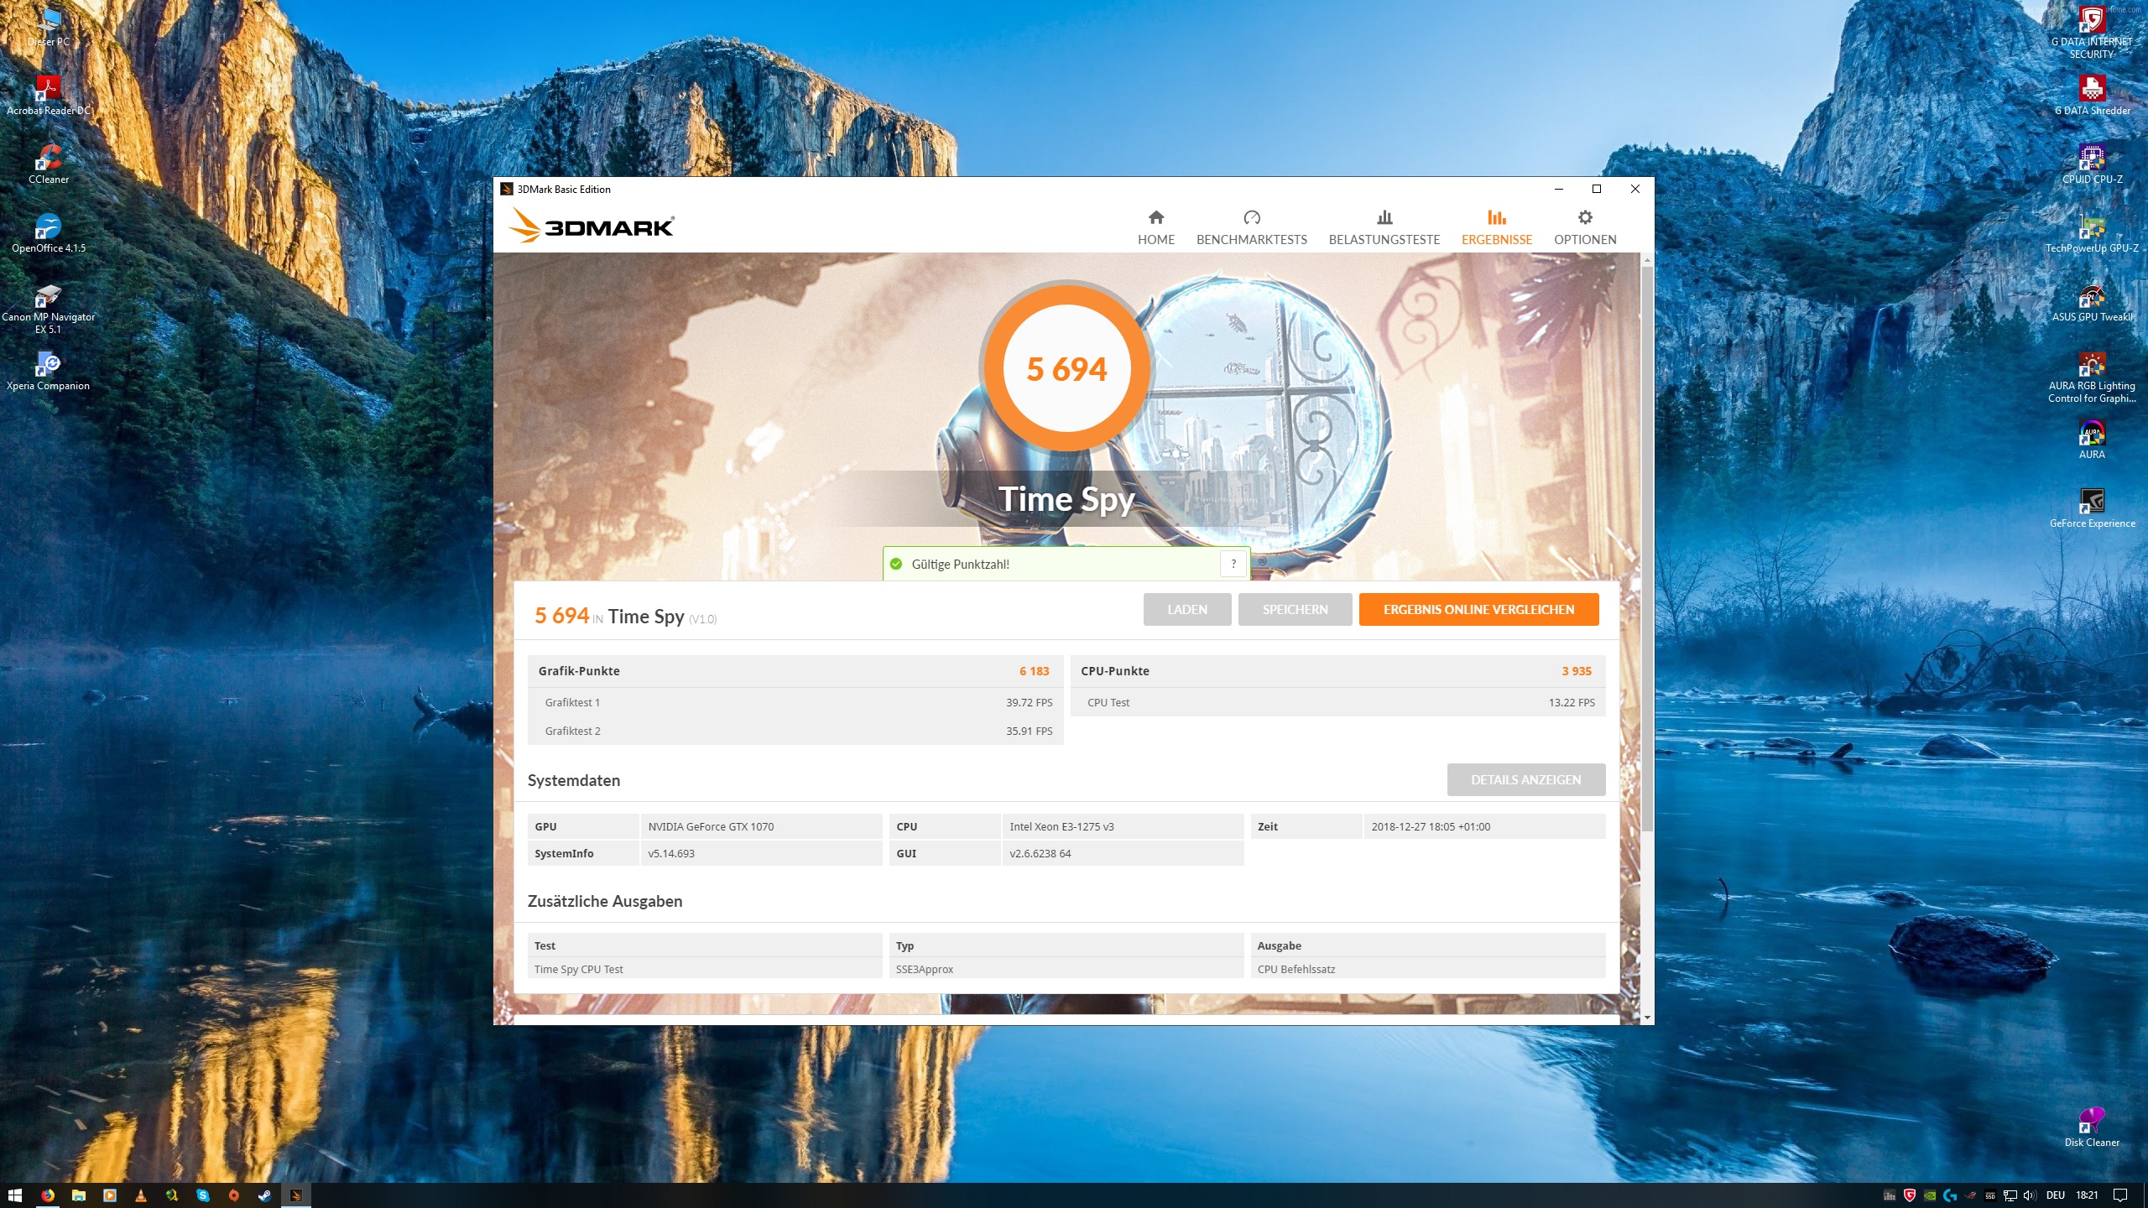Click the CPU Test value 13.22 FPS
Image resolution: width=2148 pixels, height=1208 pixels.
tap(1572, 703)
